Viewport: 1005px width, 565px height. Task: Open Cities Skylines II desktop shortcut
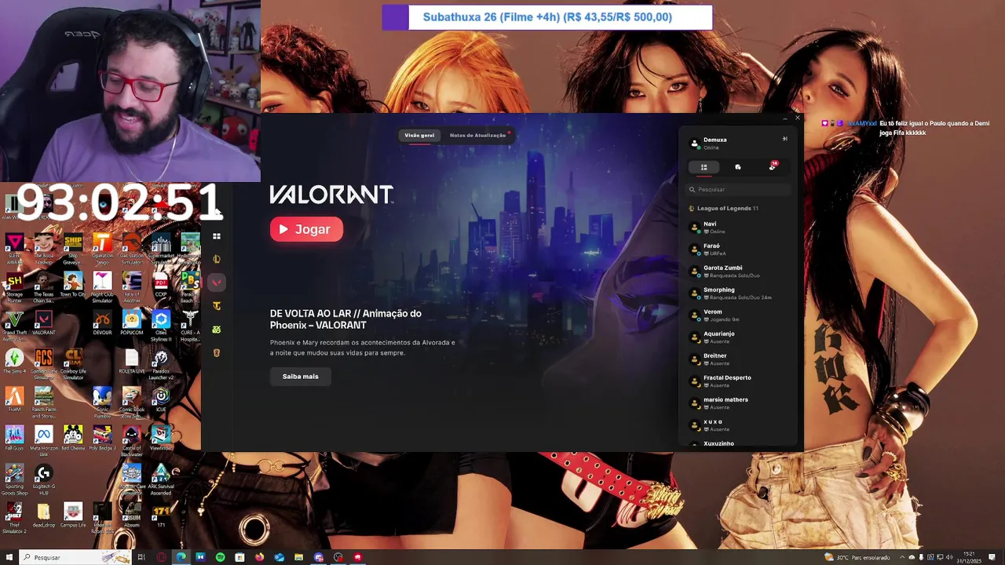click(x=161, y=325)
